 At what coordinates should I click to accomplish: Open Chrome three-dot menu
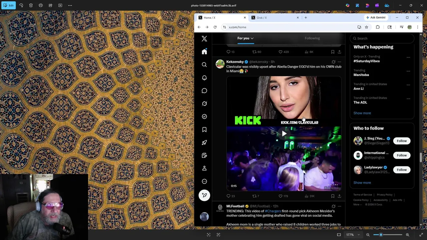417,27
